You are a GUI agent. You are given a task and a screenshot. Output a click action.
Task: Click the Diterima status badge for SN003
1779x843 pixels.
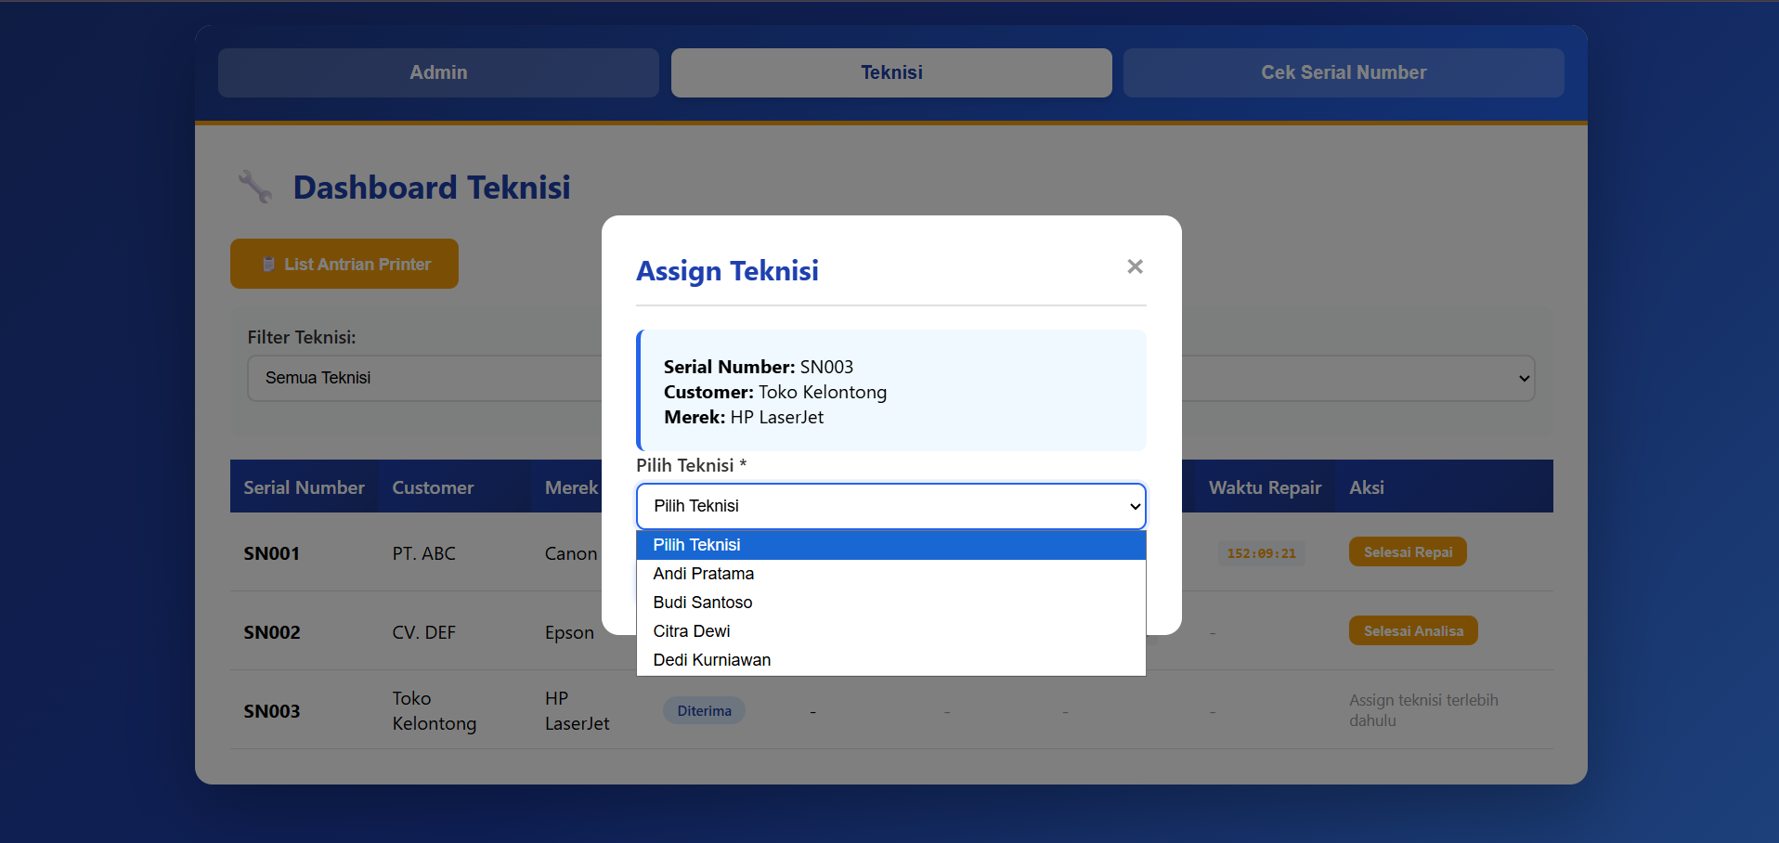pos(704,711)
